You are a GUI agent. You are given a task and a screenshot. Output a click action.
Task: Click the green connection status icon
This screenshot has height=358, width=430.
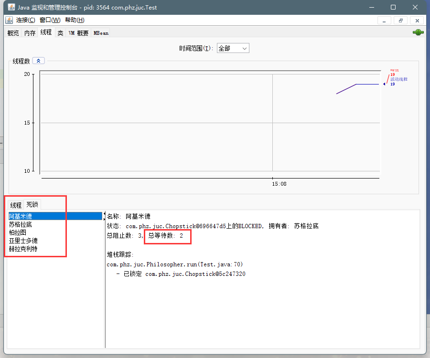pyautogui.click(x=418, y=32)
